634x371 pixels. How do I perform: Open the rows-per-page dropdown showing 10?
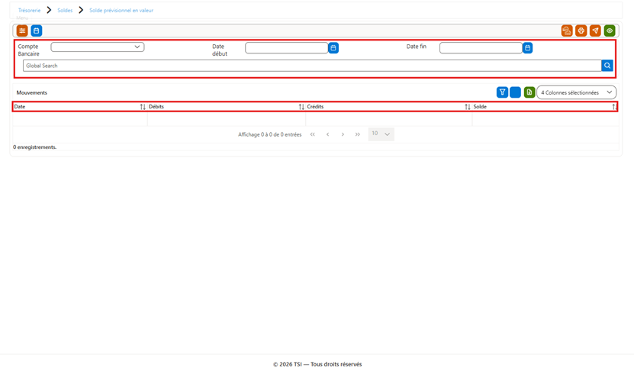[381, 134]
